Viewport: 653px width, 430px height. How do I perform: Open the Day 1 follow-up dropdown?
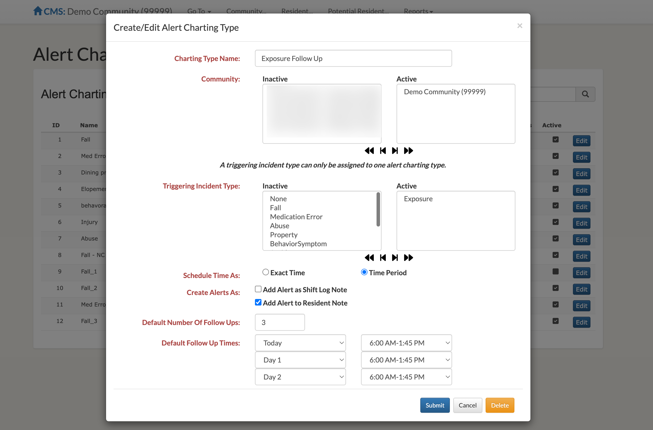(x=300, y=360)
